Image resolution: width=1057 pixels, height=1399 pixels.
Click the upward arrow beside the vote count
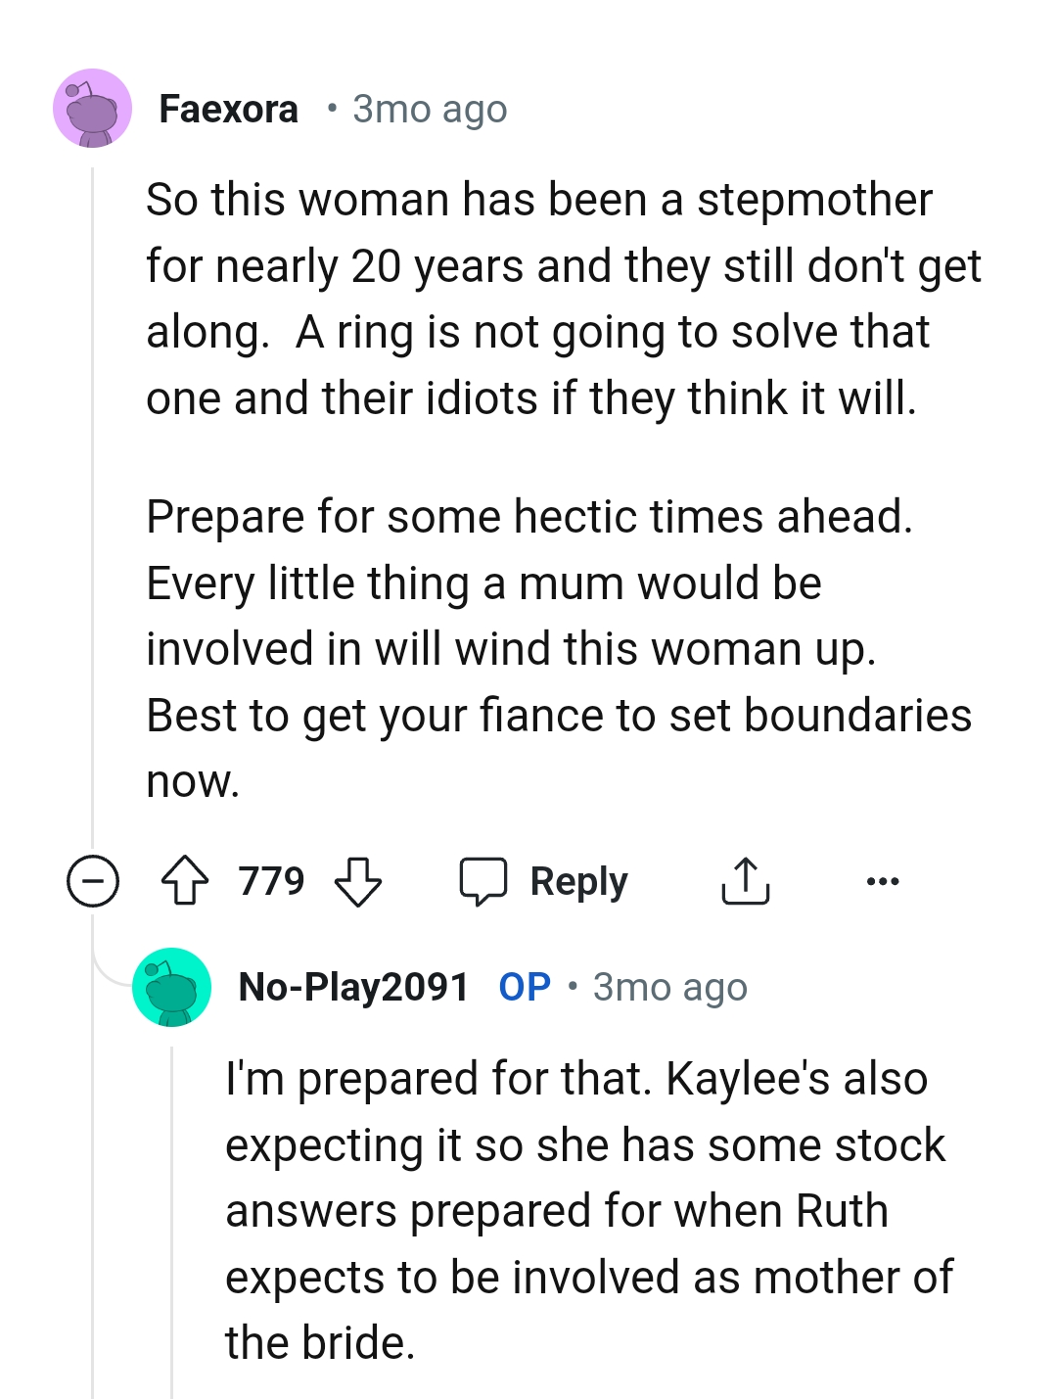[185, 881]
